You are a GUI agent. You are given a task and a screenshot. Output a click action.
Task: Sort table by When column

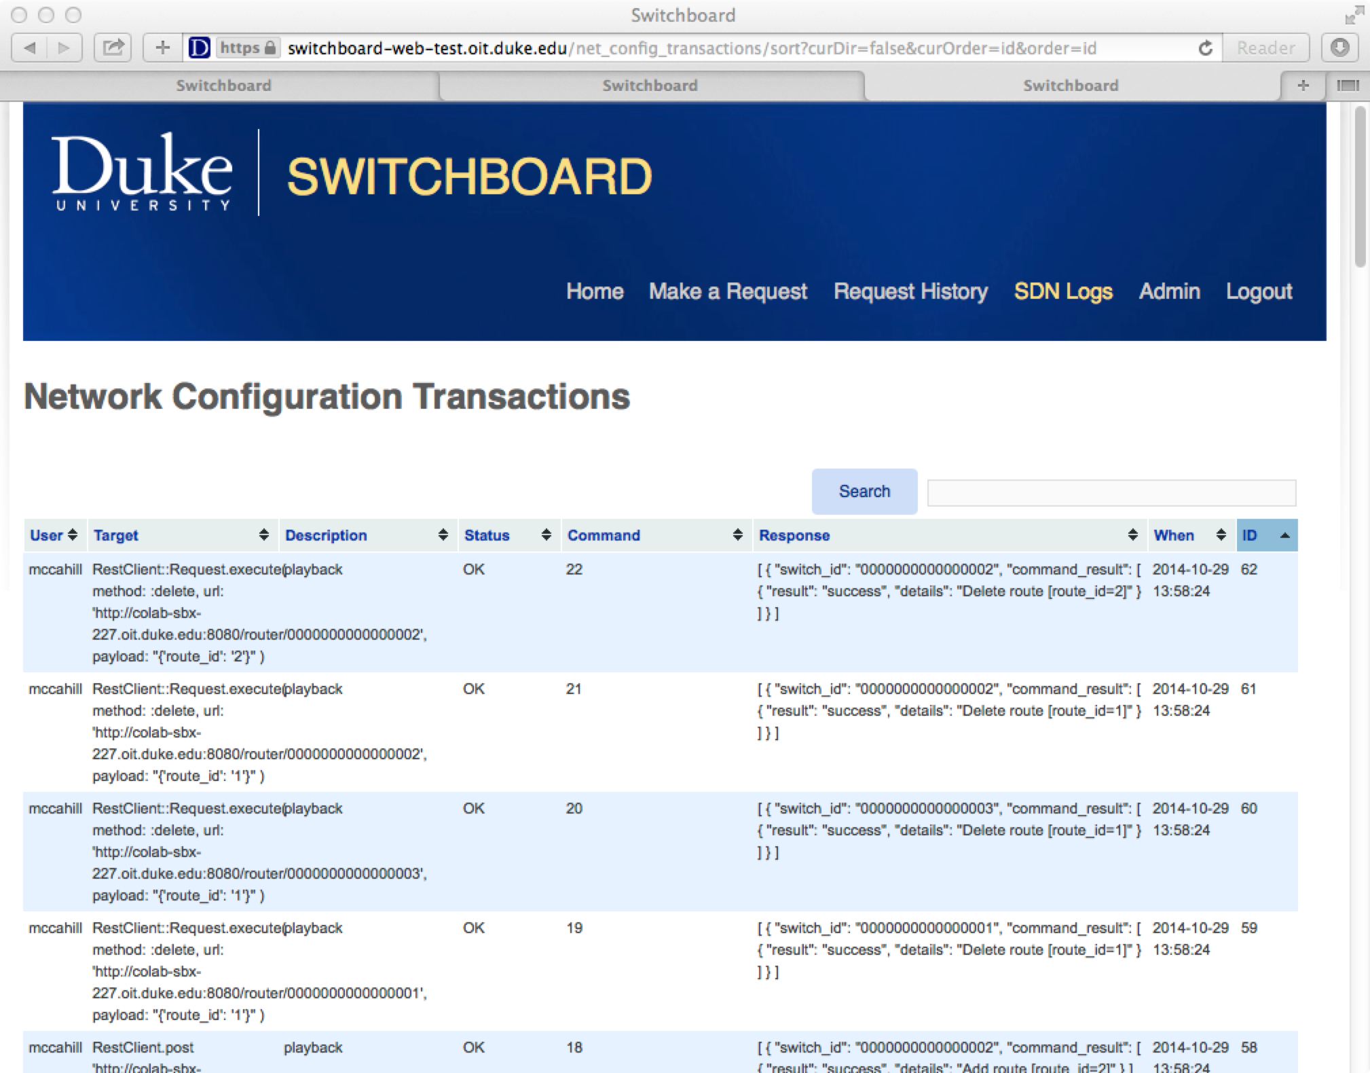pyautogui.click(x=1191, y=535)
